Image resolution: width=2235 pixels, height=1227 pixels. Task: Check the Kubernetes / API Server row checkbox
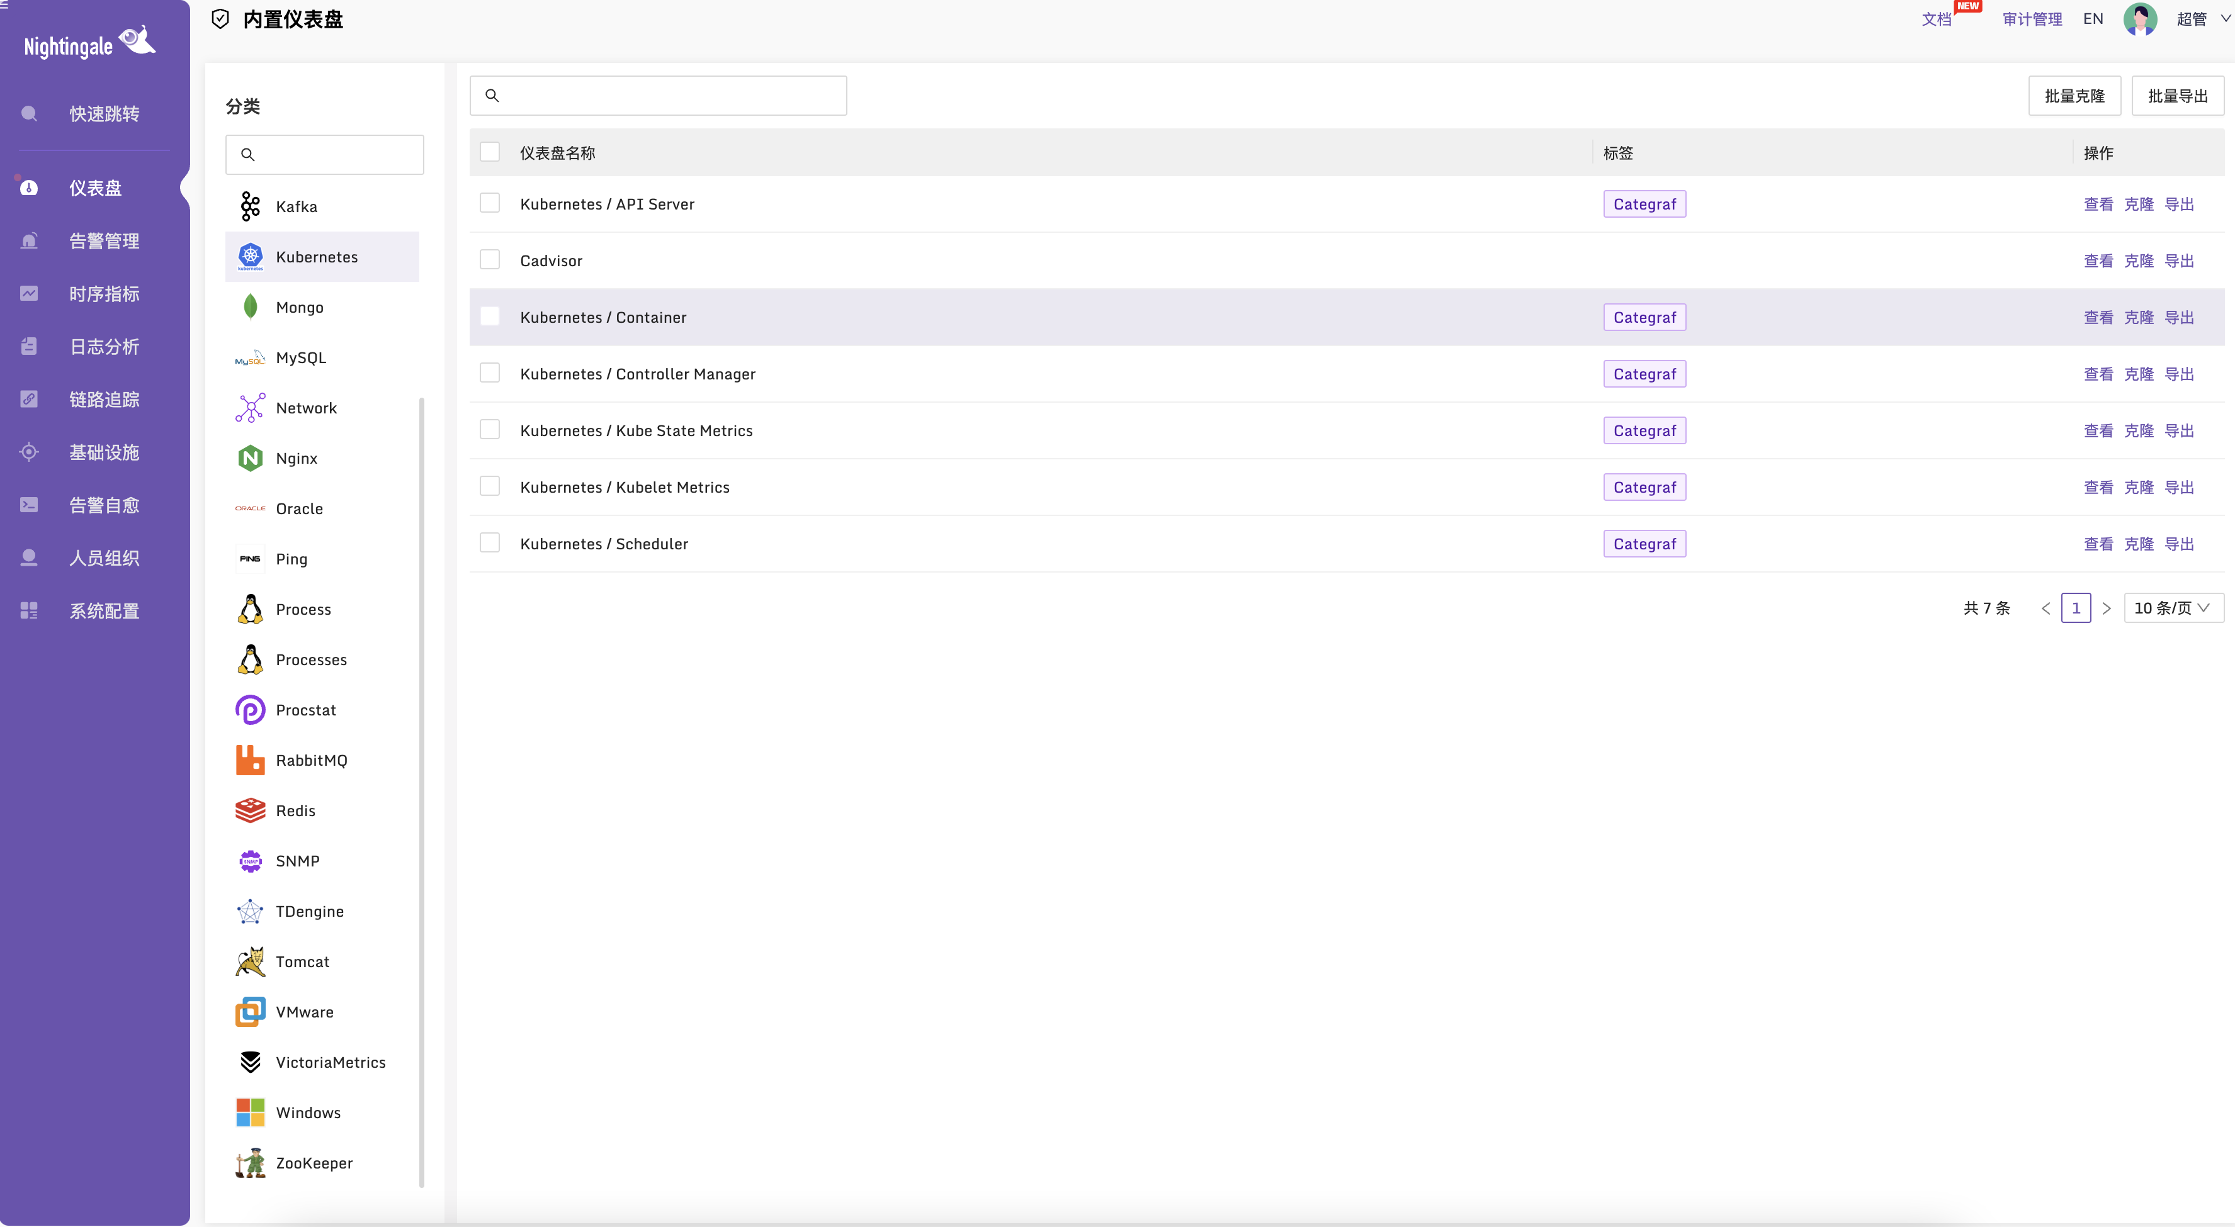(489, 203)
